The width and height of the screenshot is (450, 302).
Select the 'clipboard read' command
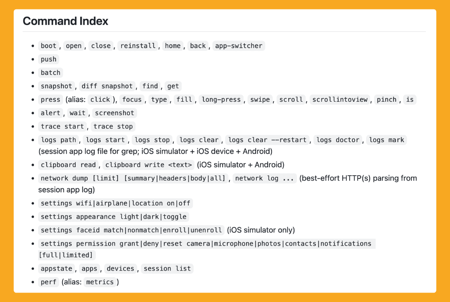68,165
